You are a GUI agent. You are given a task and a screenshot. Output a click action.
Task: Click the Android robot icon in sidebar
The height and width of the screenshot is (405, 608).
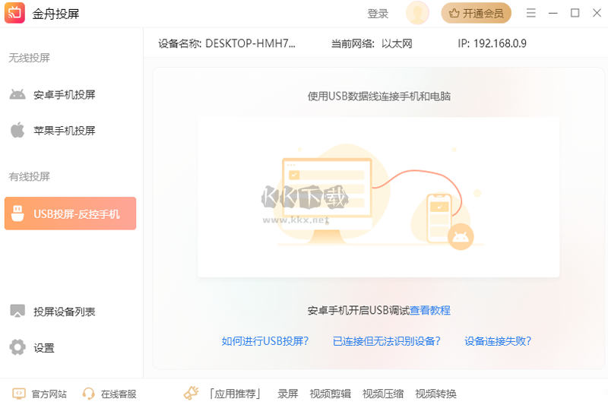tap(17, 94)
